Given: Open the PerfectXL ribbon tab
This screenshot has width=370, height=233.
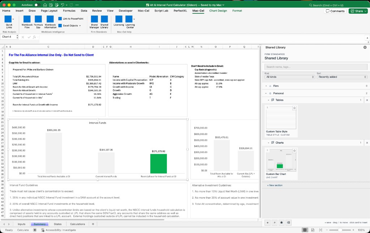Looking at the screenshot, I should pyautogui.click(x=180, y=10).
